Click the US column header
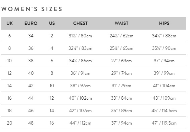This screenshot has width=190, height=132. 52,23
